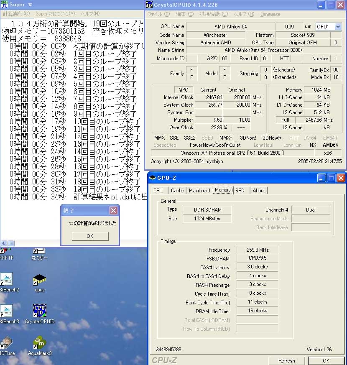Launch the cpuz desktop icon
This screenshot has width=347, height=365.
click(40, 283)
